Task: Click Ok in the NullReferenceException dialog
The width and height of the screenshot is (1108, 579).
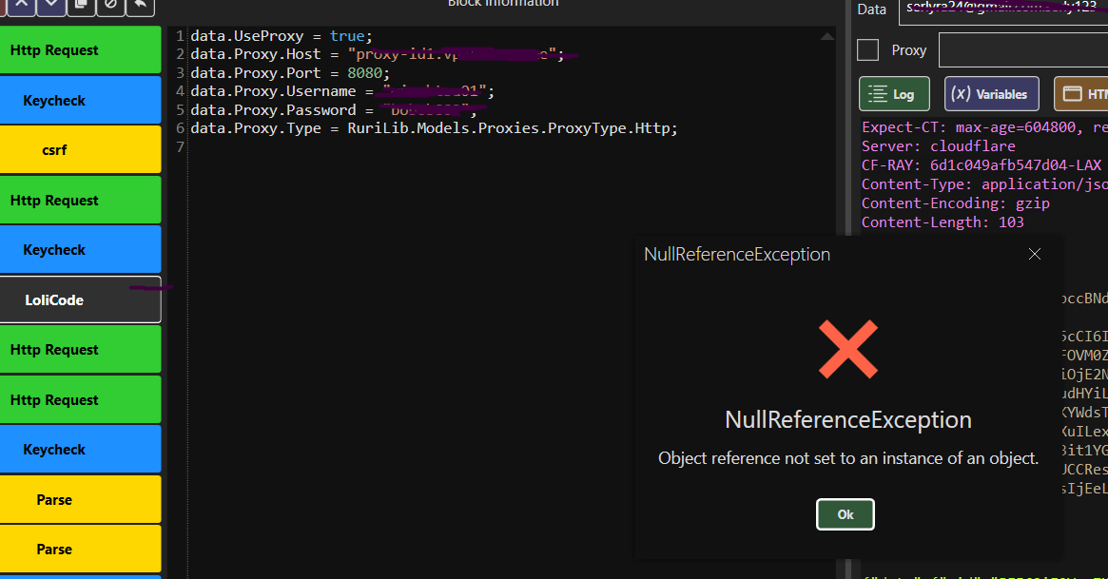Action: (846, 514)
